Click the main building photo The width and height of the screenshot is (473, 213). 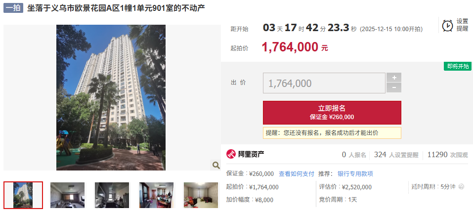coord(111,97)
